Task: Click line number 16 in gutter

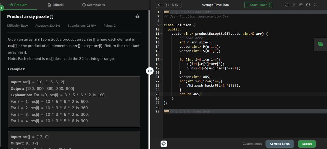Action: click(157, 55)
